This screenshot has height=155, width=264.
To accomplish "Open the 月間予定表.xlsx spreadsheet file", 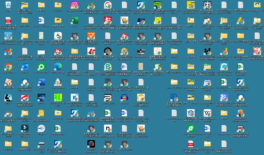I will pos(58,129).
